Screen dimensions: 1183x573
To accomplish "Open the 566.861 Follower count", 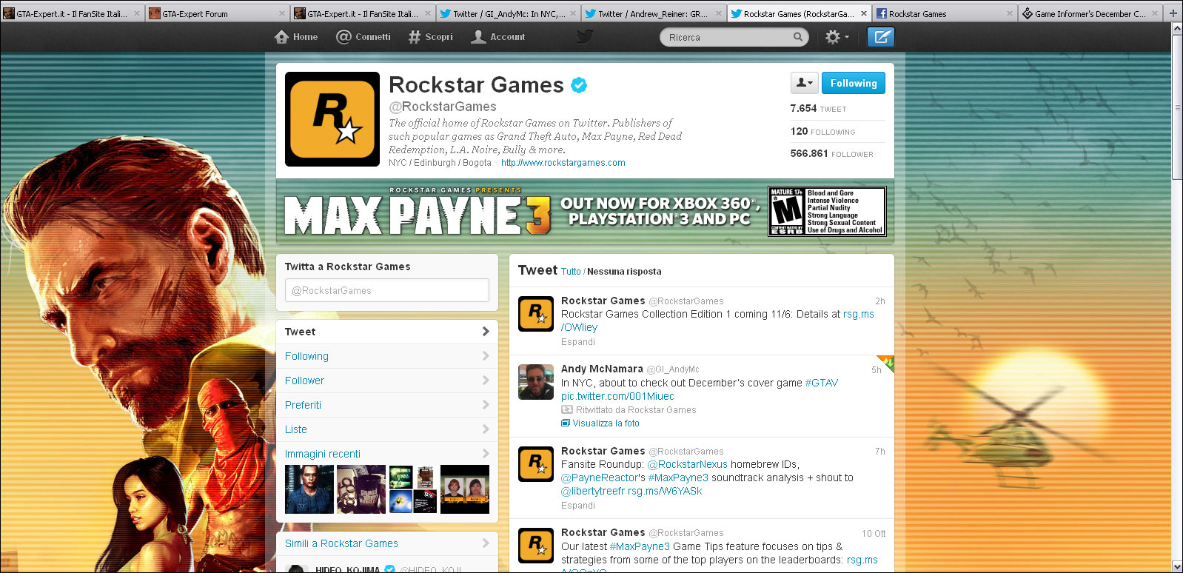I will pyautogui.click(x=831, y=154).
